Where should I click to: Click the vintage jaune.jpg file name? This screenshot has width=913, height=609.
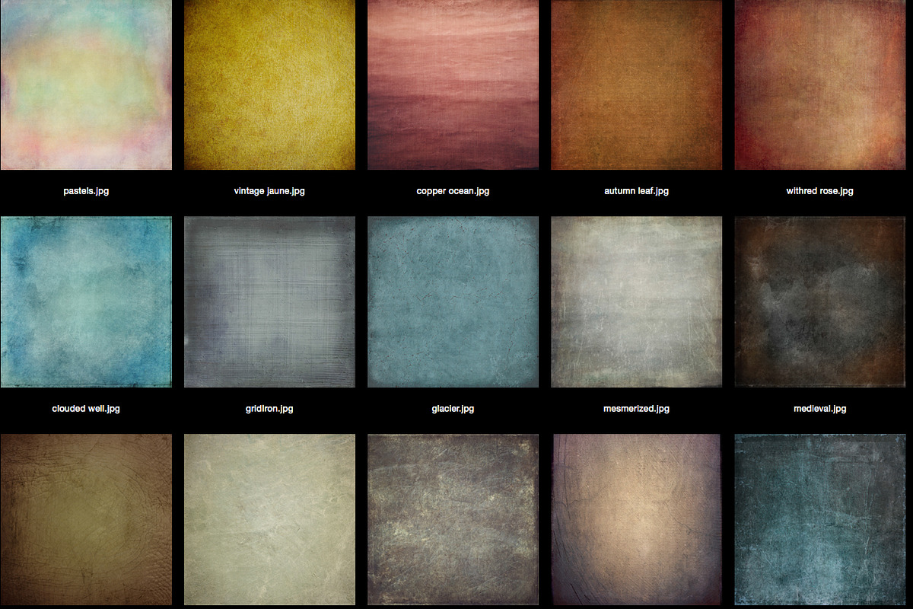pos(269,191)
